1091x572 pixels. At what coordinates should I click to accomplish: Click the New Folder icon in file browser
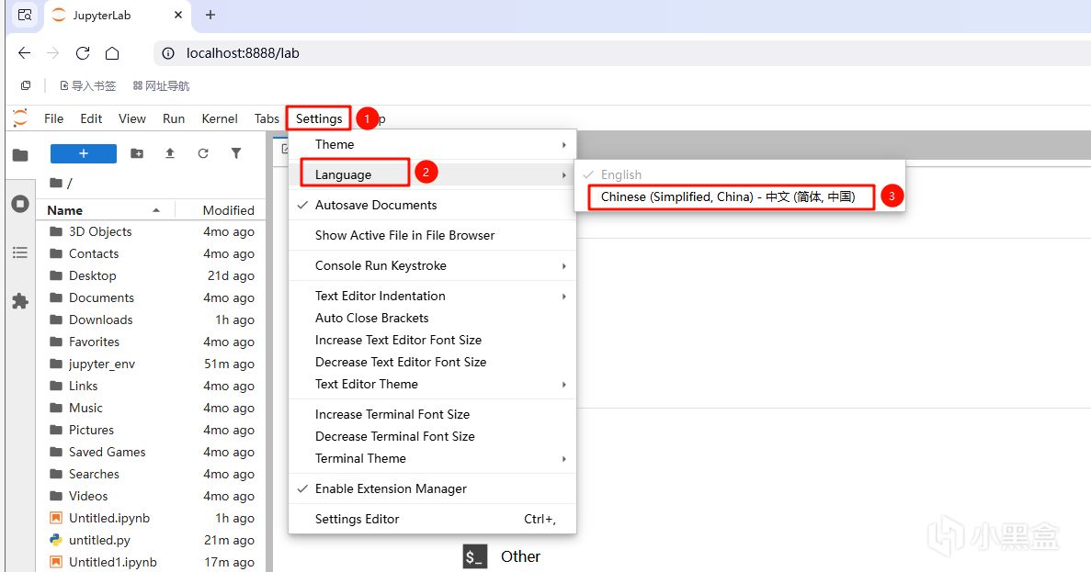[x=137, y=153]
